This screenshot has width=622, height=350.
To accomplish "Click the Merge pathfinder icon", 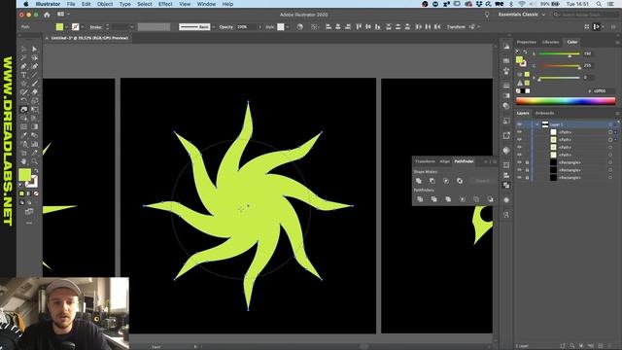I will (x=448, y=199).
